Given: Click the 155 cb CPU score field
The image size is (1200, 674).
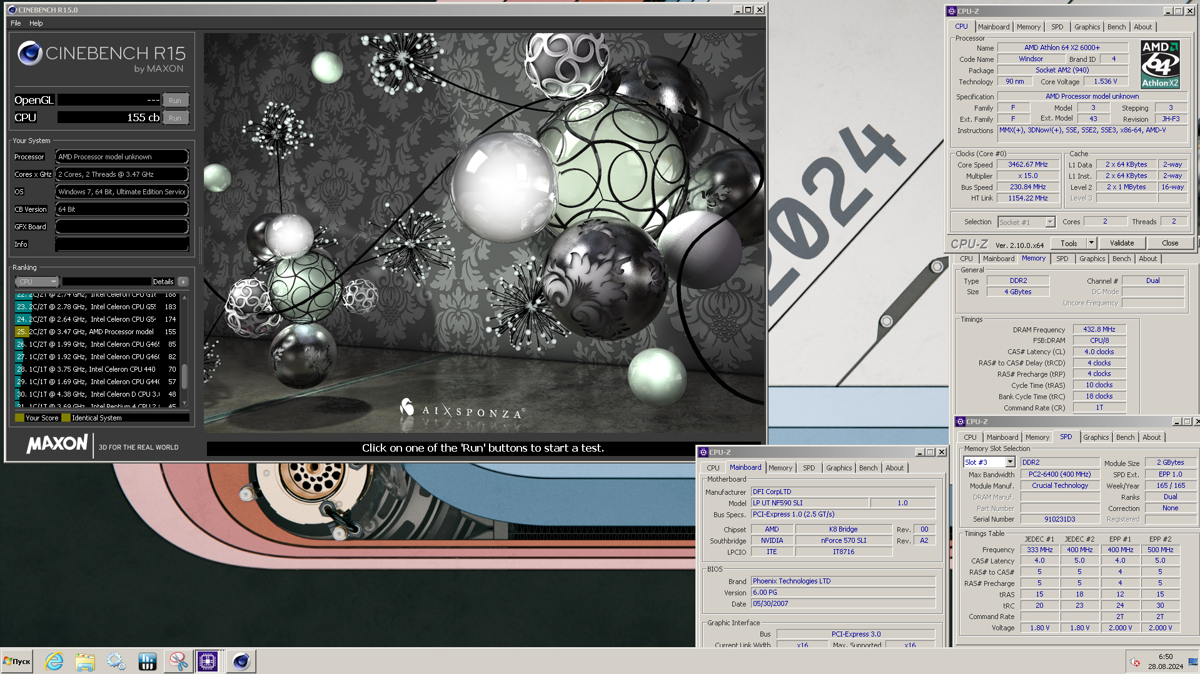Looking at the screenshot, I should click(x=109, y=117).
